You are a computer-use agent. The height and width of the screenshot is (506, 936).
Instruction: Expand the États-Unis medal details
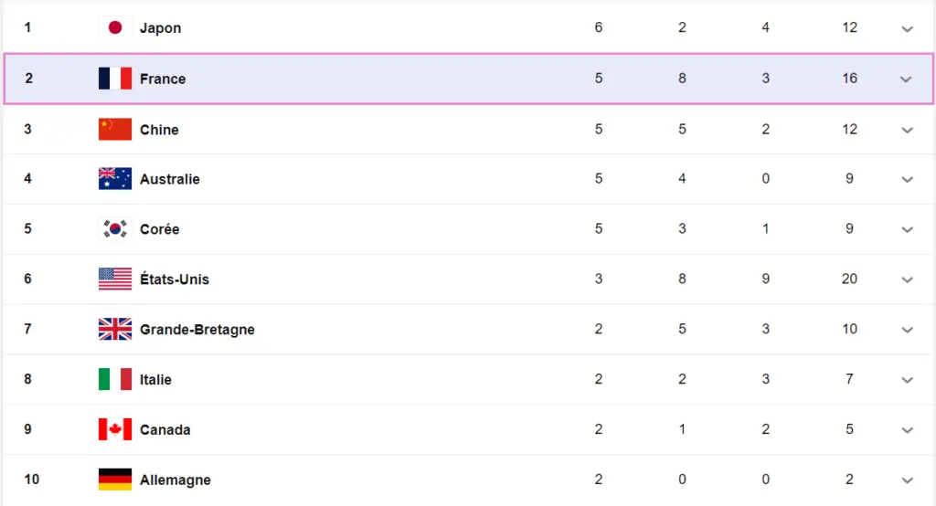click(907, 279)
